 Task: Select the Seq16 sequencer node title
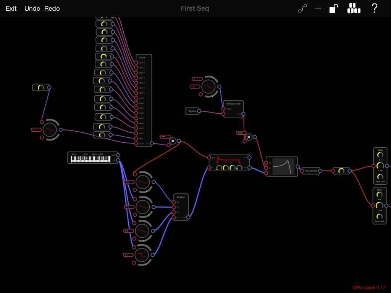[x=142, y=58]
